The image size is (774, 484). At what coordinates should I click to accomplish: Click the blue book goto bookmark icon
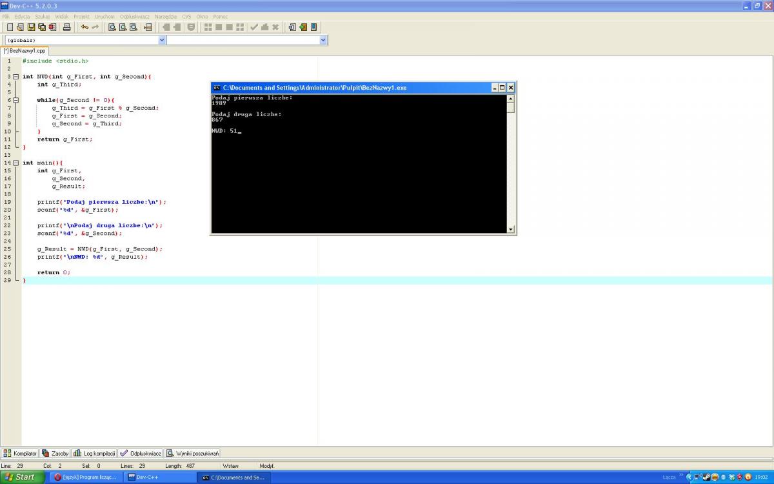click(313, 27)
